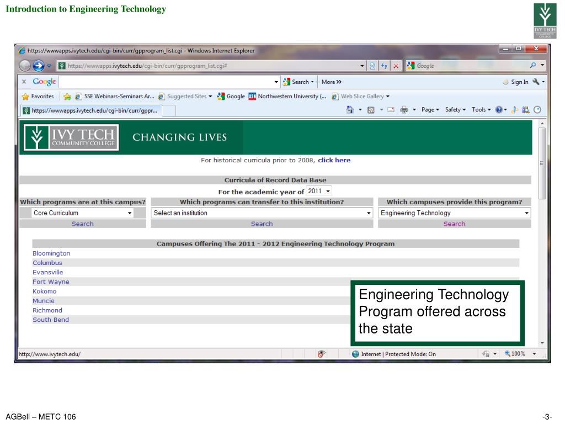Click Search under campuses provide program
The width and height of the screenshot is (565, 424).
pos(455,224)
